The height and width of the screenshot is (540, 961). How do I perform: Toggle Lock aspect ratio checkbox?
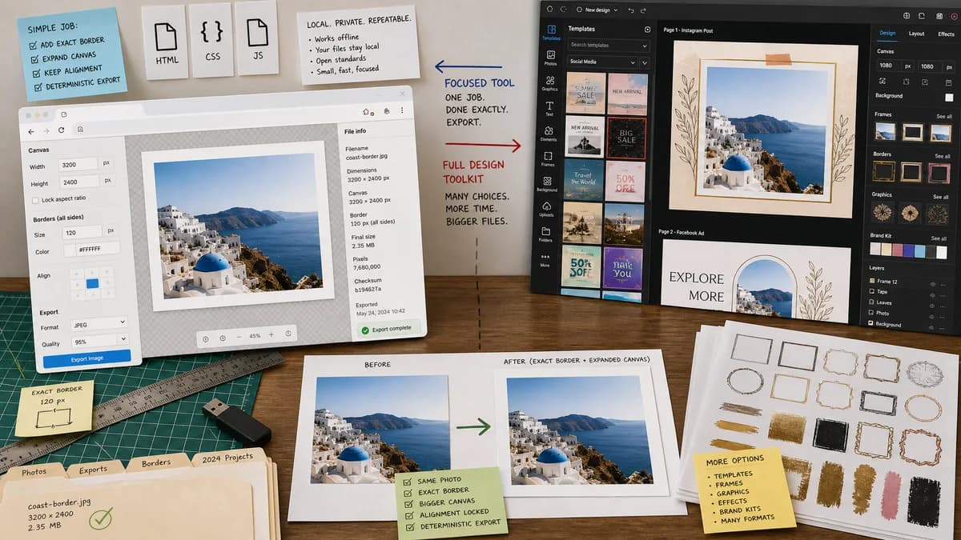(34, 199)
